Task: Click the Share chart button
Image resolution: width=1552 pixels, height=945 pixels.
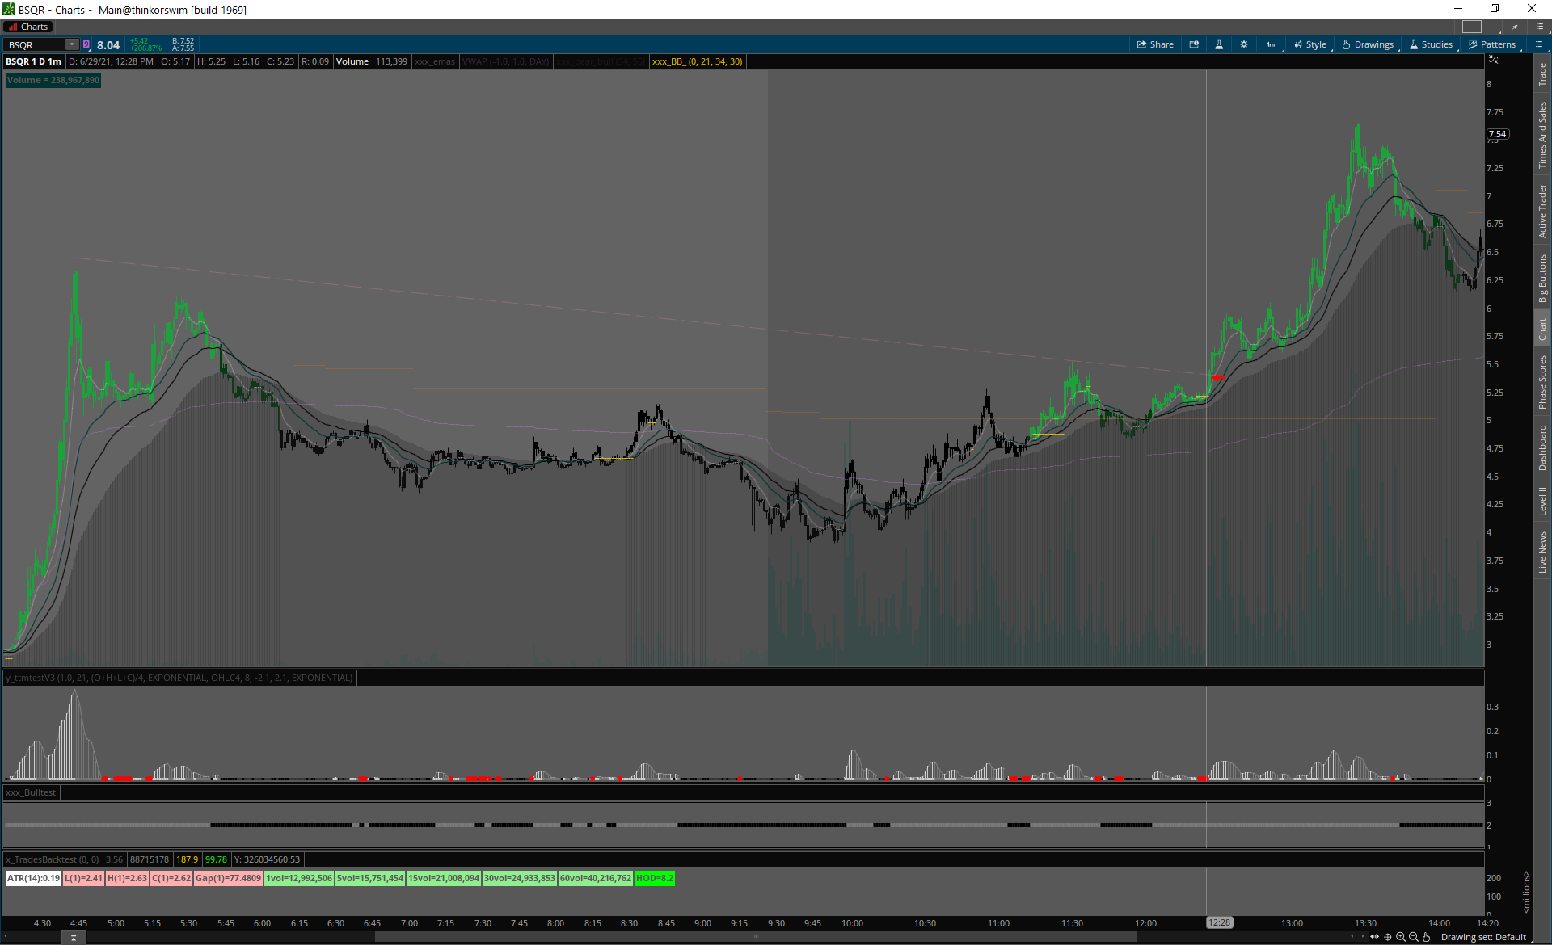Action: tap(1155, 44)
